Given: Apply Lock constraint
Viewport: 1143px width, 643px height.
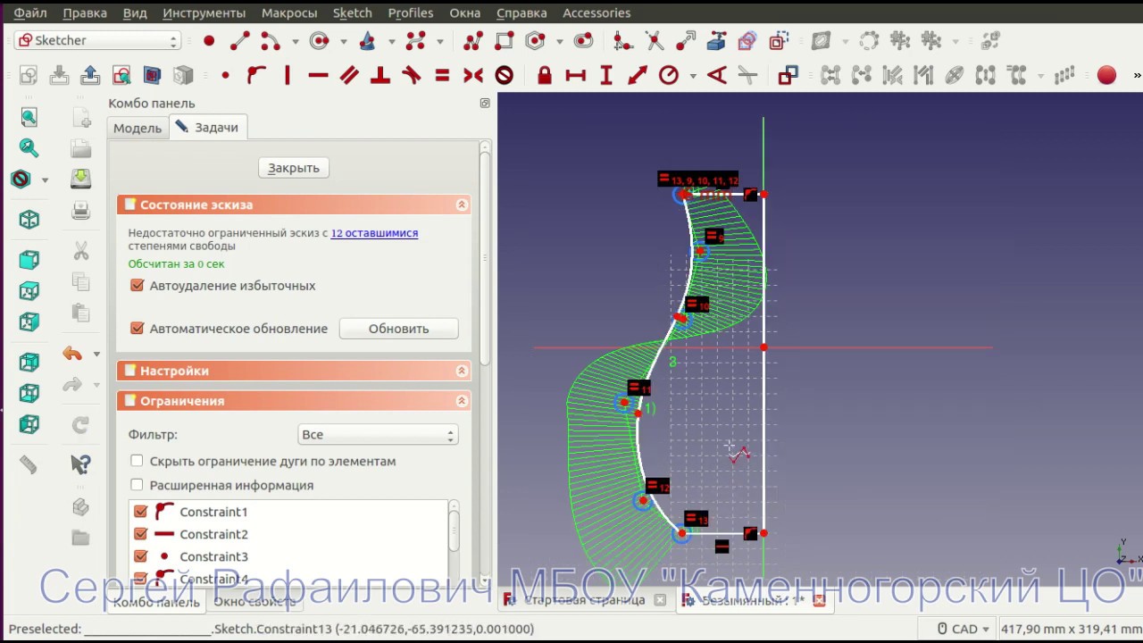Looking at the screenshot, I should 545,76.
